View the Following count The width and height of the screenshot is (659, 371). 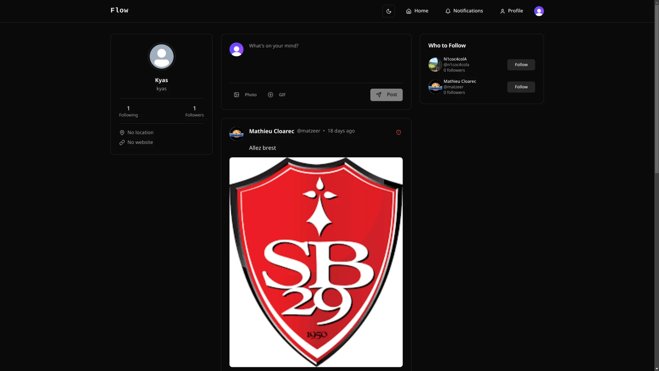(128, 111)
